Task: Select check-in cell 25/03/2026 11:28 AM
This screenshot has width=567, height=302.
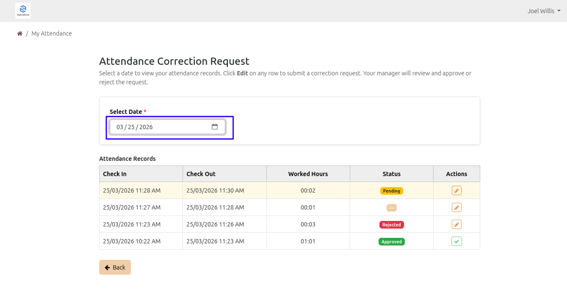Action: click(x=141, y=190)
